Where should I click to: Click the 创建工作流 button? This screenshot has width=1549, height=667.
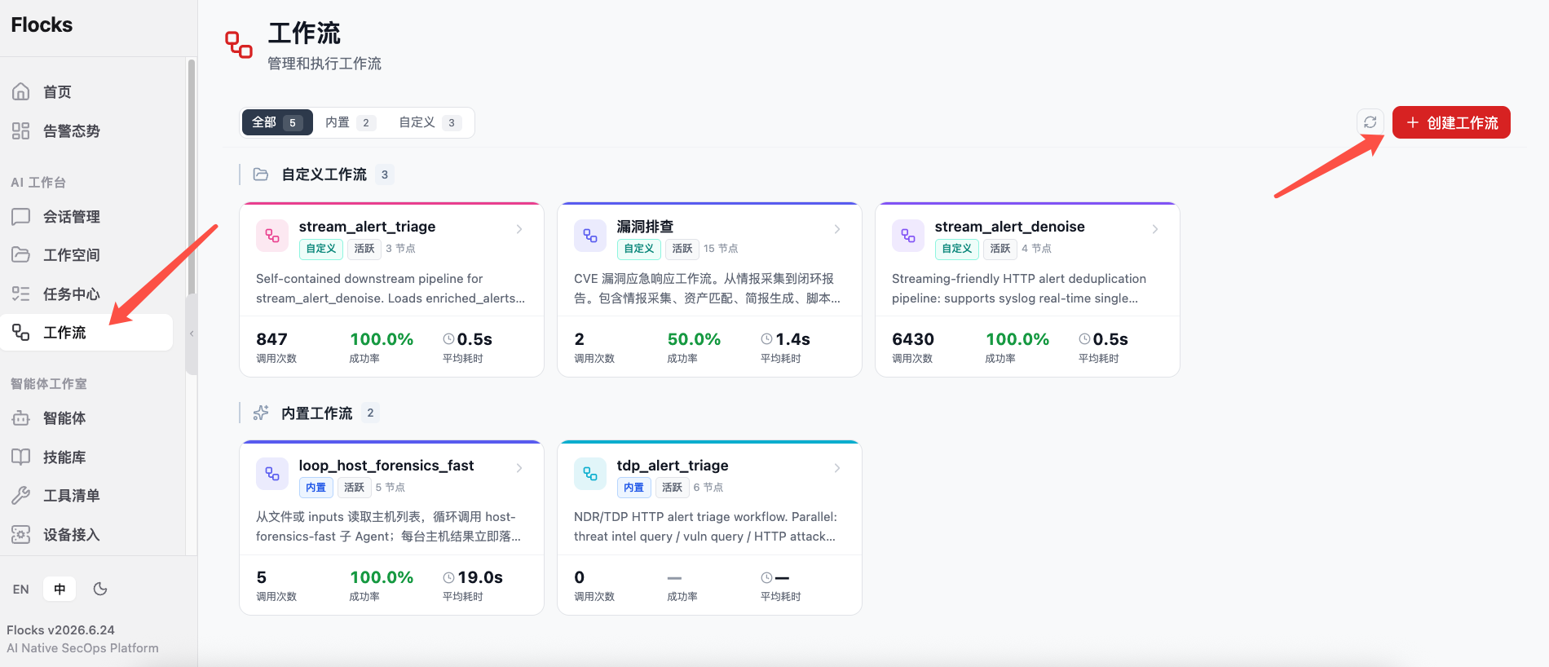[1451, 122]
